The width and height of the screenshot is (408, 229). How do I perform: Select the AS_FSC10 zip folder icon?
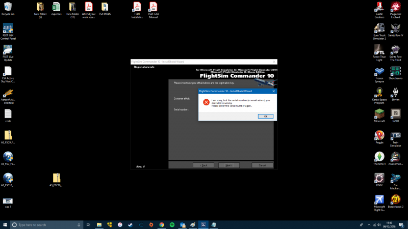click(x=56, y=180)
